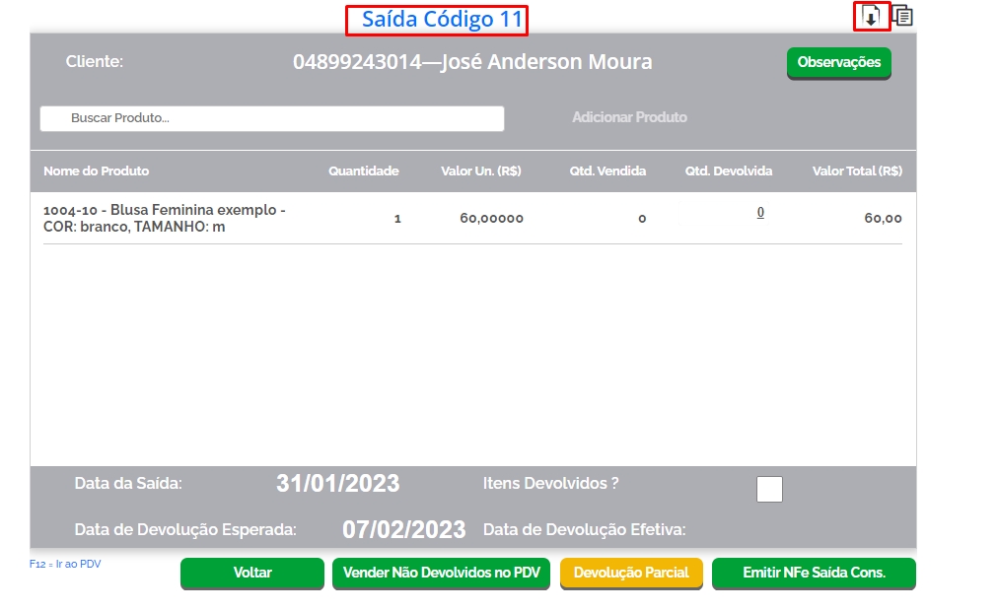998x611 pixels.
Task: Click the duplicate documents icon
Action: pyautogui.click(x=902, y=16)
